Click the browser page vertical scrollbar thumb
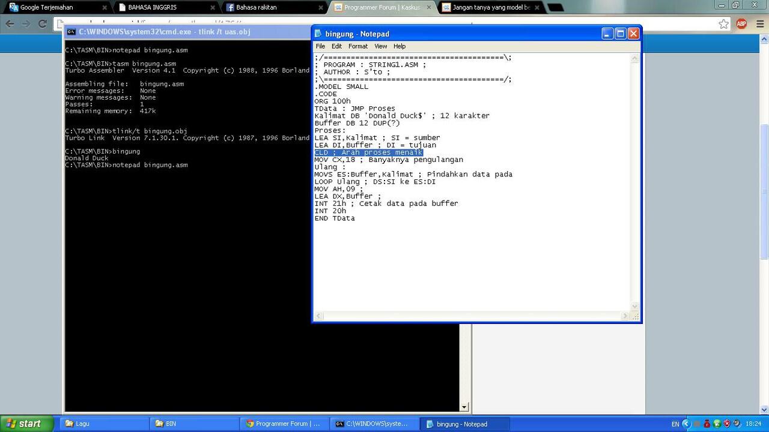The width and height of the screenshot is (769, 432). point(764,192)
